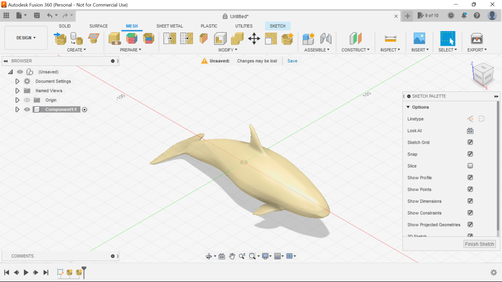Switch to the SHEET METAL tab
502x282 pixels.
(170, 26)
